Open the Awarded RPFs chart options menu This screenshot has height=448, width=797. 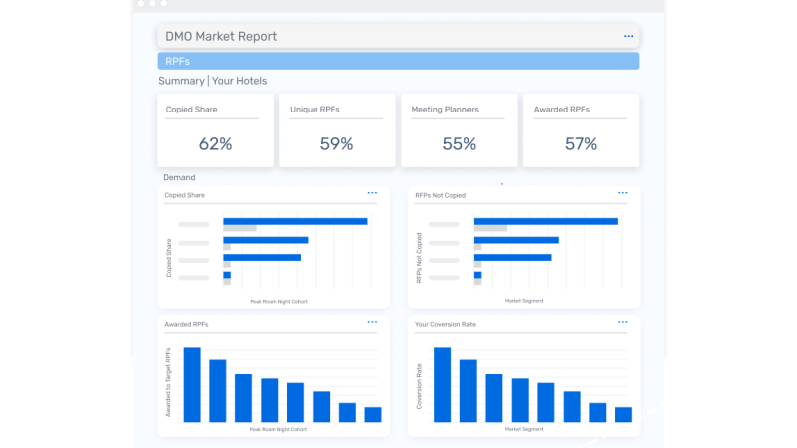[372, 322]
